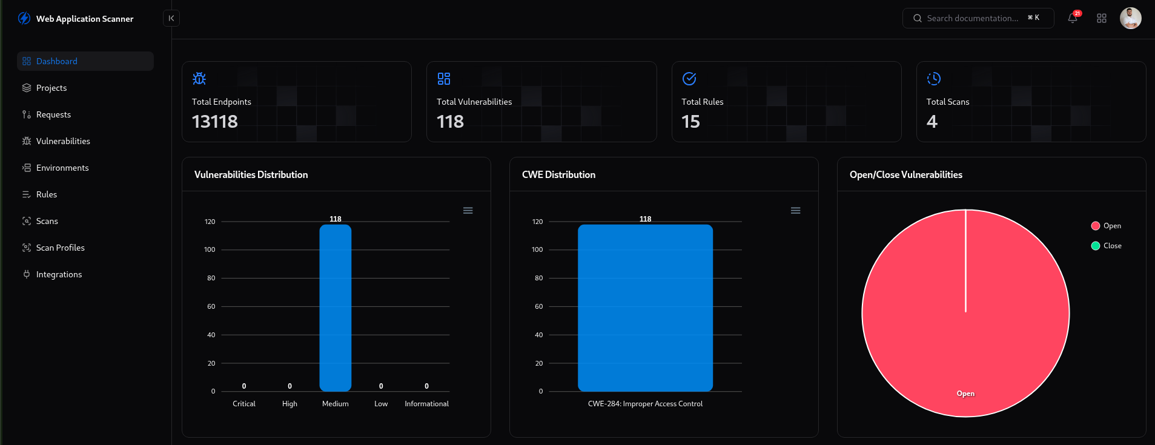The width and height of the screenshot is (1155, 445).
Task: Click the notification bell icon
Action: point(1072,18)
